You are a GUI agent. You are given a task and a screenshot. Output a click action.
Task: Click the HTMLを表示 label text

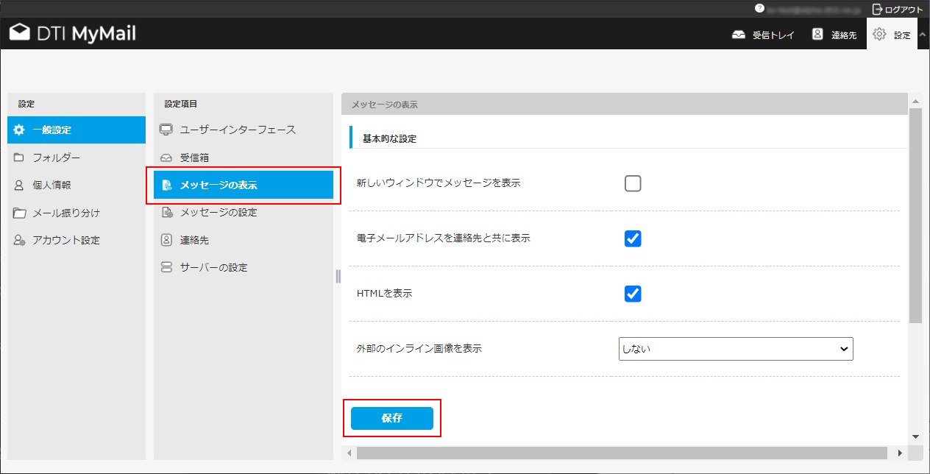pos(384,294)
